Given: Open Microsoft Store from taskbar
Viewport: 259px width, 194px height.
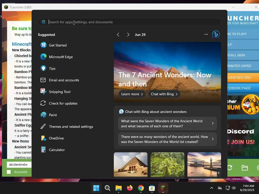Looking at the screenshot, I should [152, 188].
